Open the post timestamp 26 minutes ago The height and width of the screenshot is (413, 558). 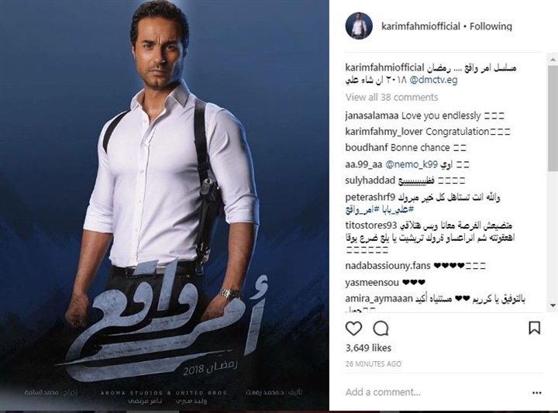(x=373, y=364)
